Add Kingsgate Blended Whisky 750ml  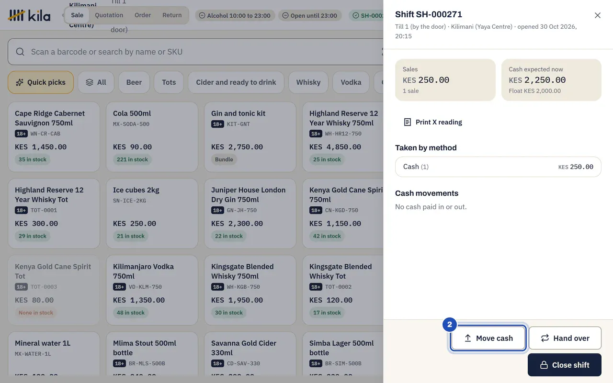click(x=250, y=290)
